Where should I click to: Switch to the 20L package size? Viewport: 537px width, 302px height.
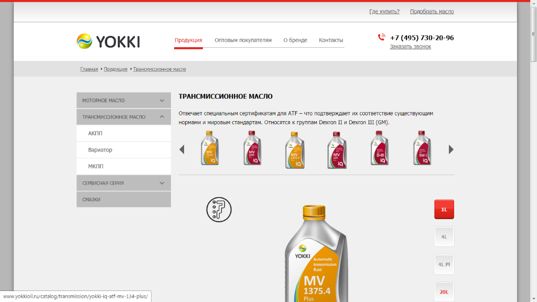pos(444,292)
